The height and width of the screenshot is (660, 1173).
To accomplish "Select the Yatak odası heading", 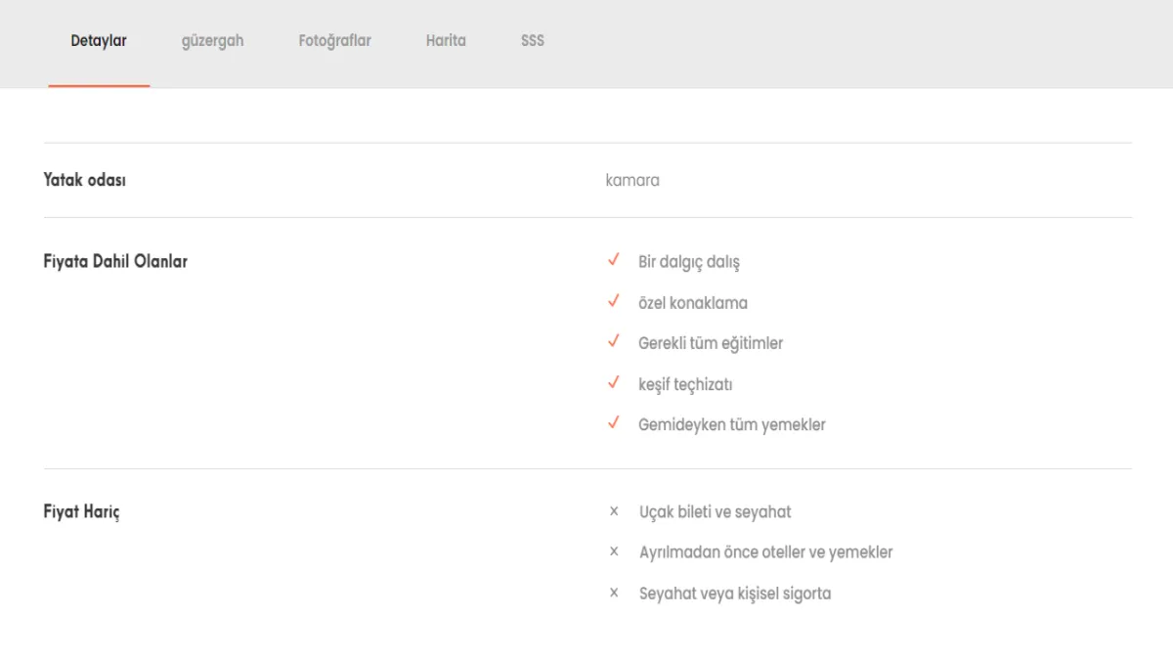I will pos(85,180).
